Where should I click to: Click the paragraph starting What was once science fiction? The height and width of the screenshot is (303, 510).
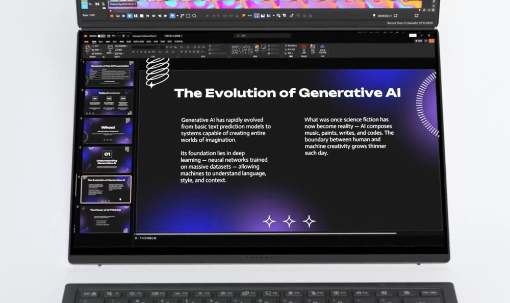[x=349, y=136]
